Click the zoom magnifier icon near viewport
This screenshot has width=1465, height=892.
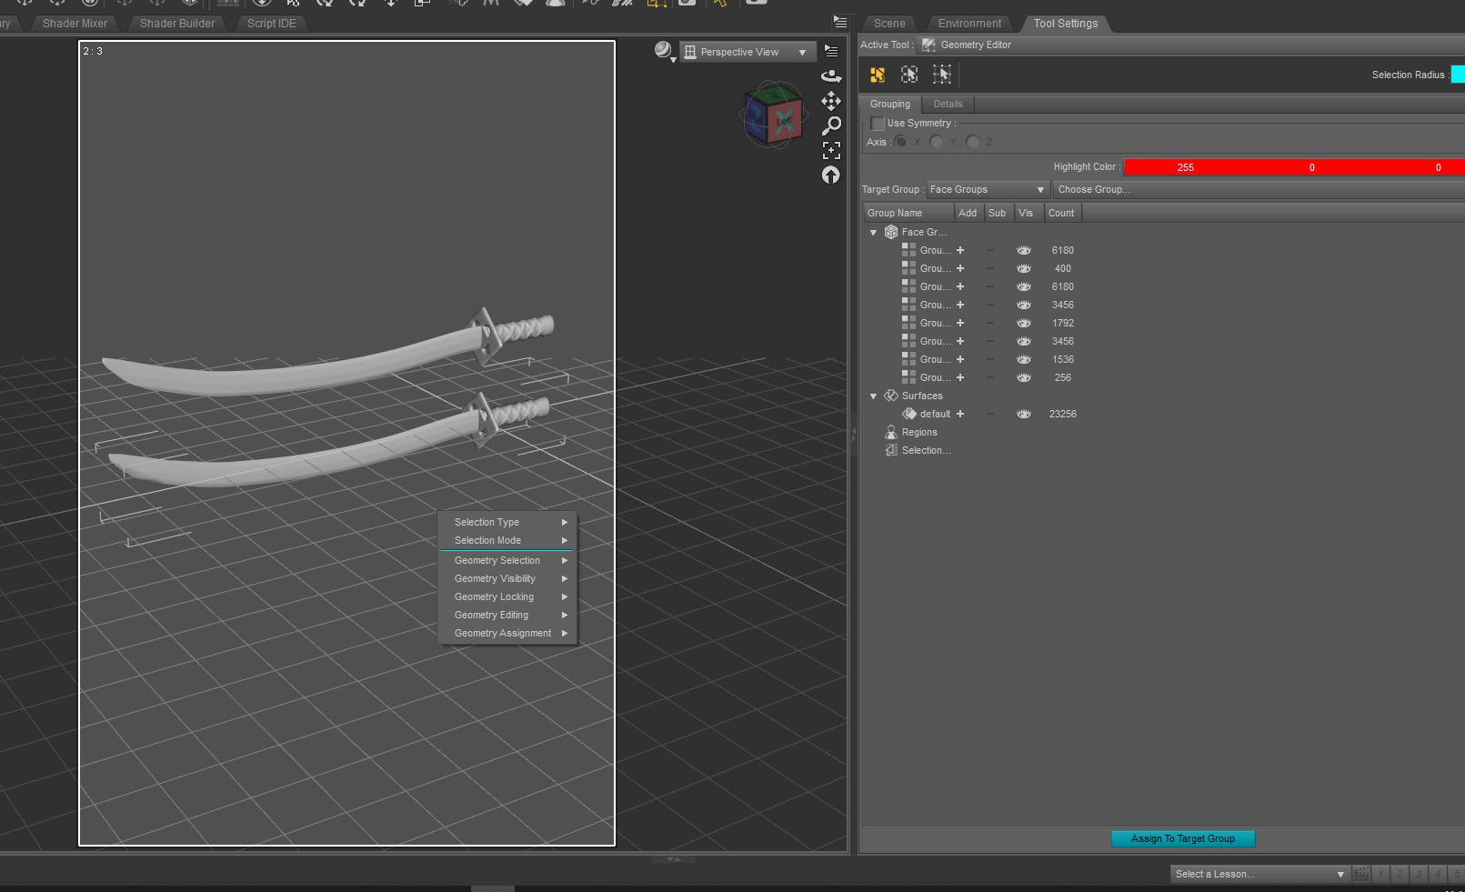point(830,125)
